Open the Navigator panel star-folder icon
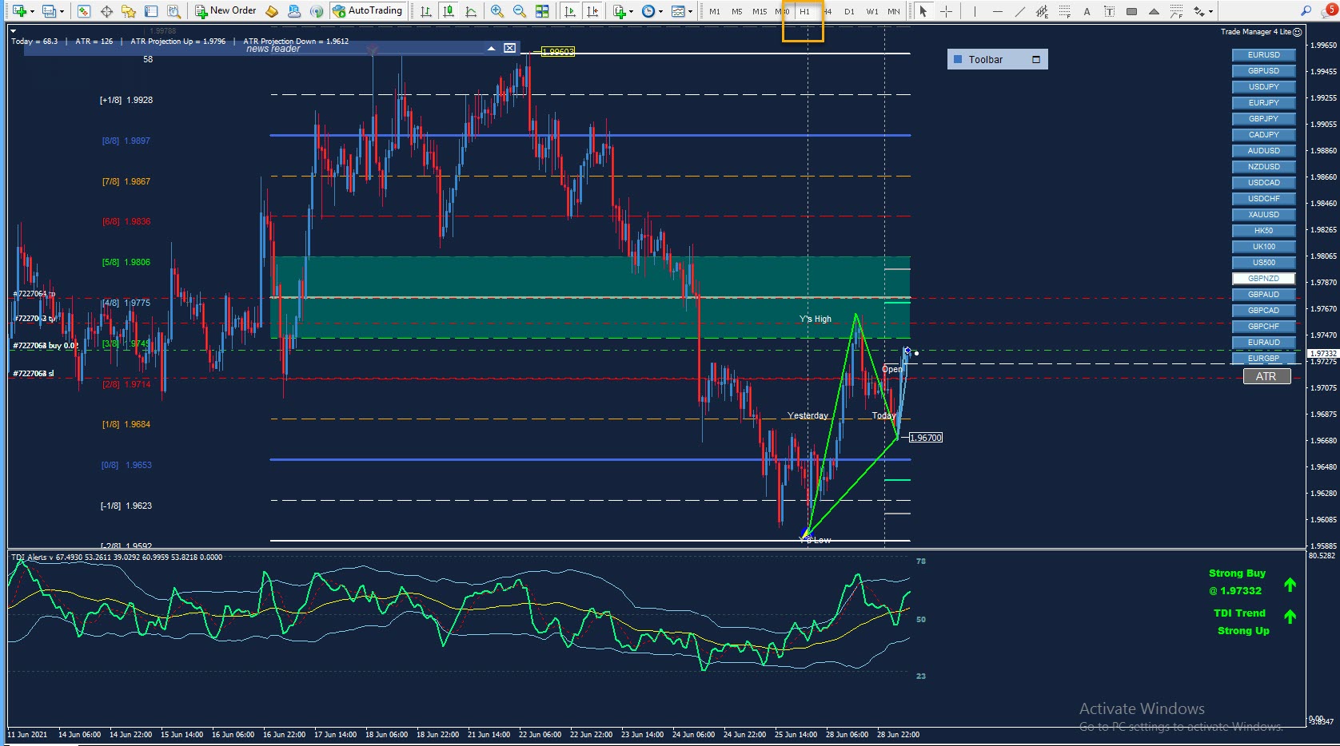 pos(129,11)
